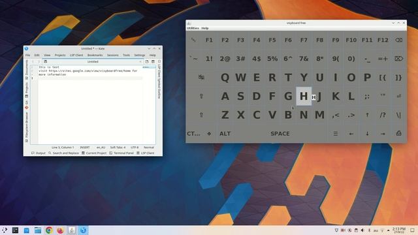Click the Q key on visyboard
The height and width of the screenshot is (235, 418).
point(225,78)
